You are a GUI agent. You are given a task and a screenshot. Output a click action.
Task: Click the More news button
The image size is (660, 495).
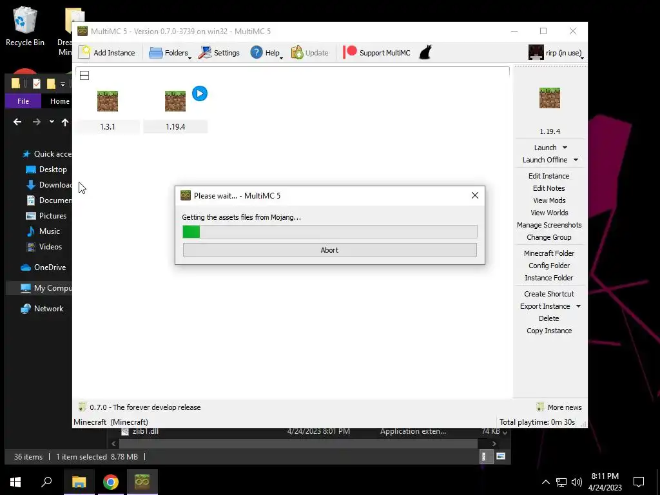[559, 407]
